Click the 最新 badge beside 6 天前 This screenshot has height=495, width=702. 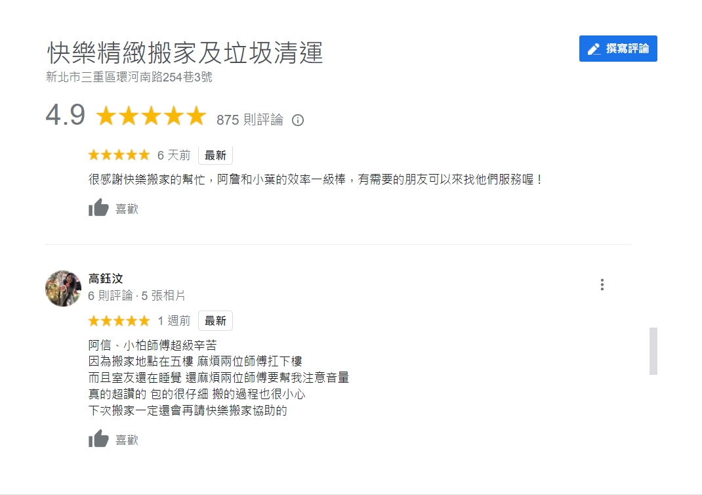tap(215, 156)
